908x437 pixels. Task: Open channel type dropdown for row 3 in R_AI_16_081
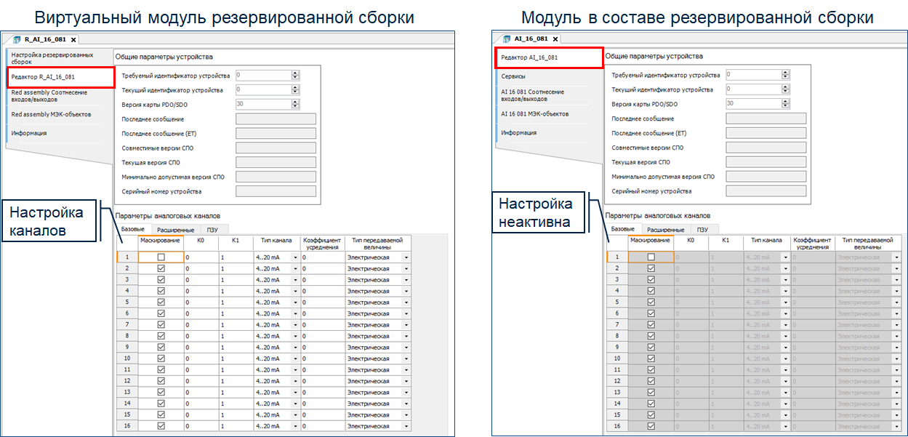295,279
